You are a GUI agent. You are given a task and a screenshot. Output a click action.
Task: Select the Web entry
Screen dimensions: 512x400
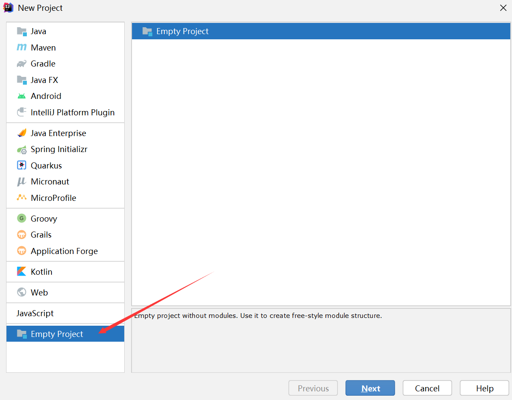pyautogui.click(x=65, y=292)
